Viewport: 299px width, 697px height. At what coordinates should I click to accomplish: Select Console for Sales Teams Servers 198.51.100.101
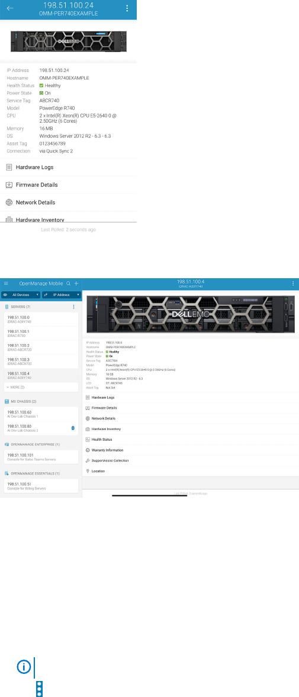41,457
